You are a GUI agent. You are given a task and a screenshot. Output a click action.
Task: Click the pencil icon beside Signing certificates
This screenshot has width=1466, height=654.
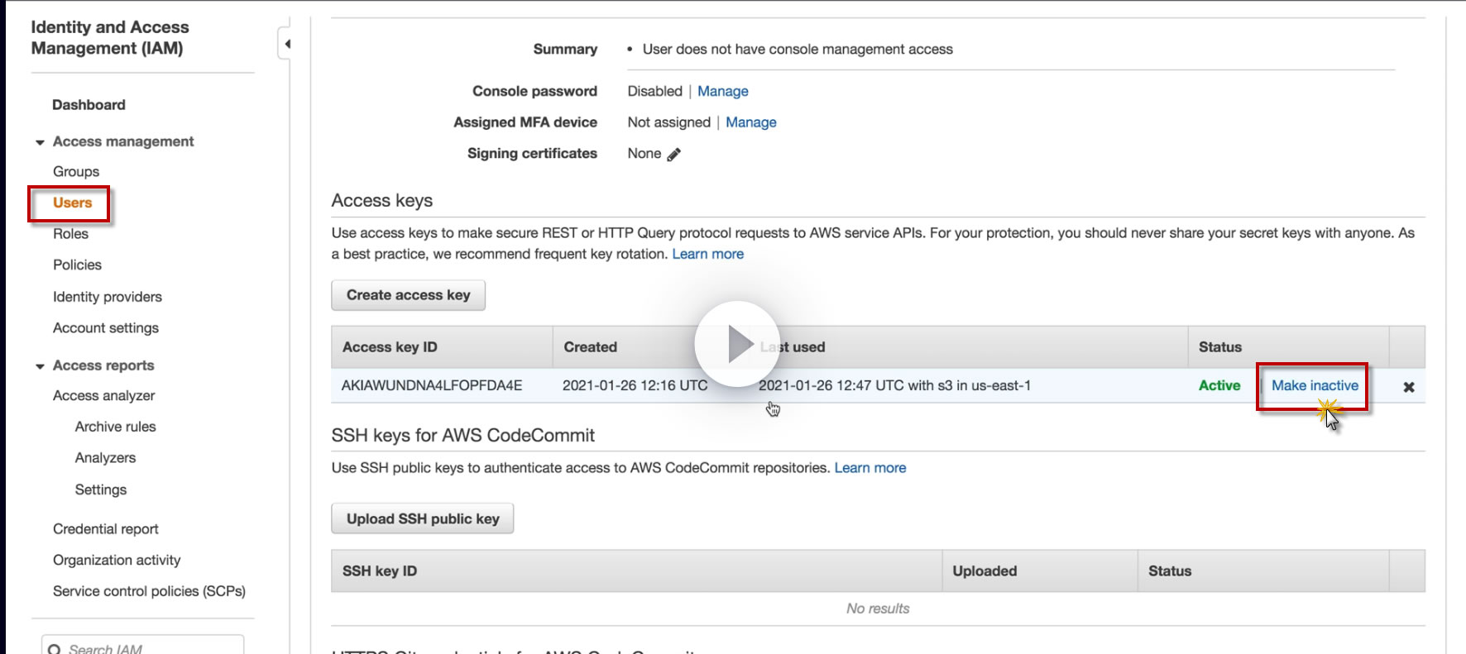(x=674, y=154)
